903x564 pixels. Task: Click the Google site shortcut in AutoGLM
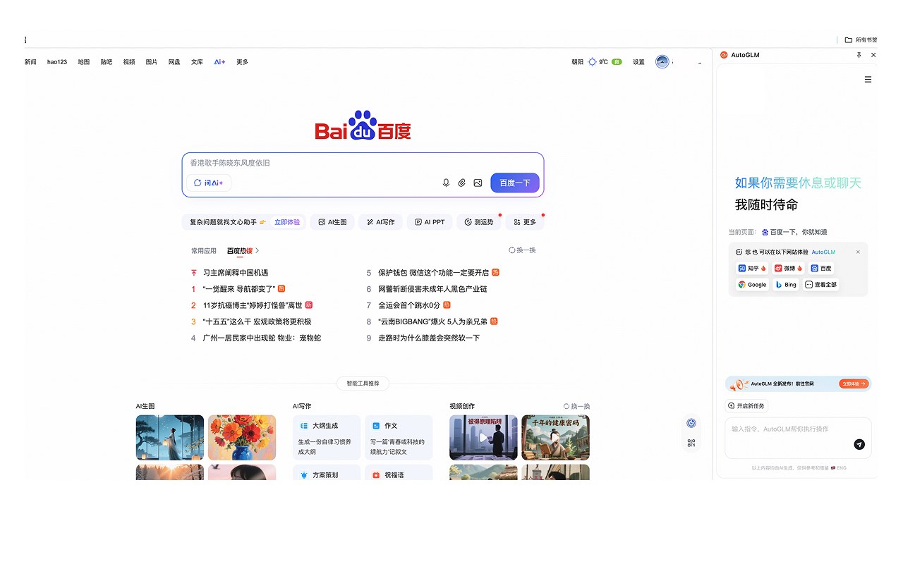[752, 285]
